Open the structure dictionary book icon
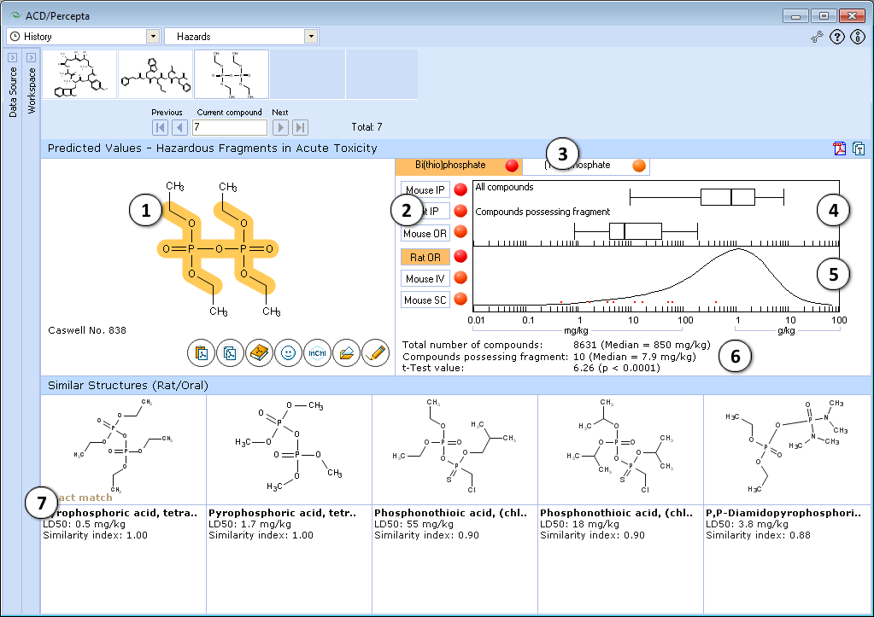The image size is (874, 617). [x=259, y=353]
